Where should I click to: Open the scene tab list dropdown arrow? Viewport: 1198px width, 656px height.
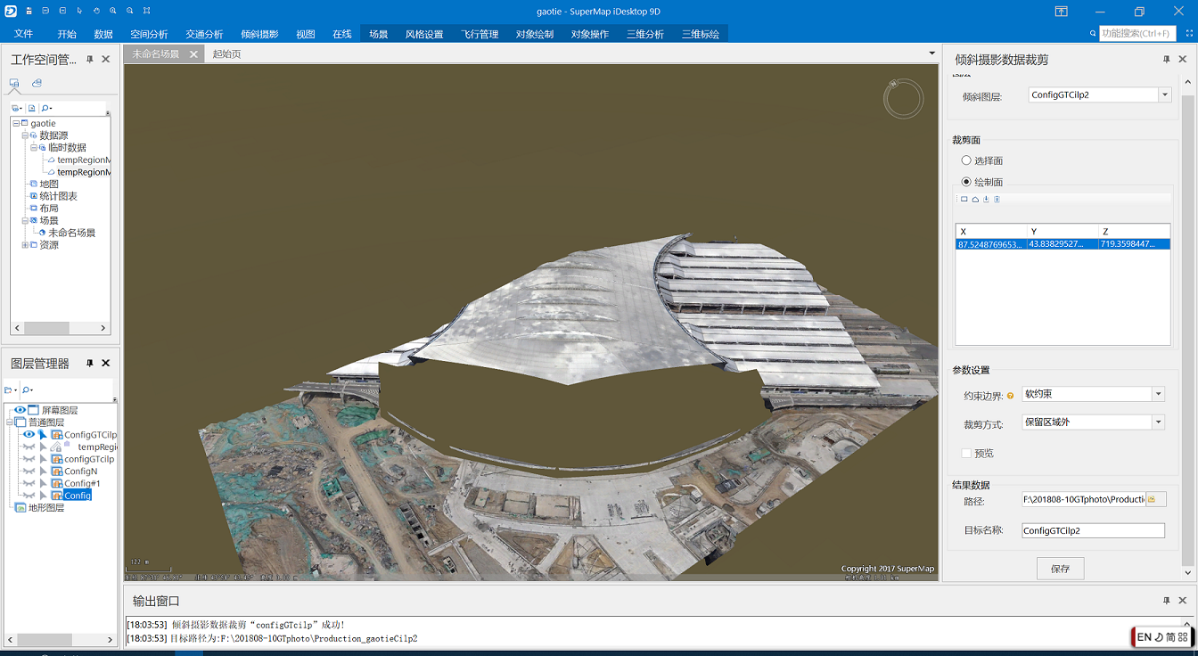coord(932,53)
